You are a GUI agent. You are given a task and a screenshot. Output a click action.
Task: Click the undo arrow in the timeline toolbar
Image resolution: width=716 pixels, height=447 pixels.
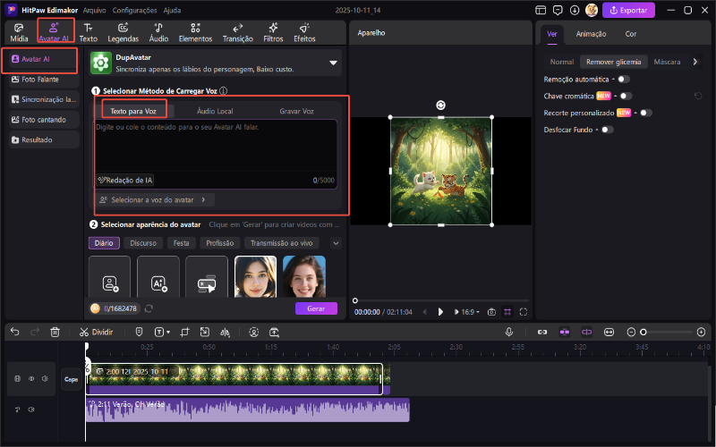click(14, 332)
